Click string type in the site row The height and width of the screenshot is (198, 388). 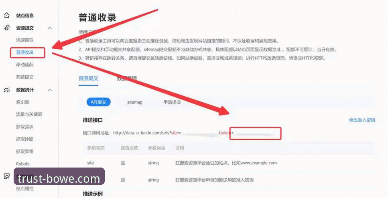pos(153,163)
